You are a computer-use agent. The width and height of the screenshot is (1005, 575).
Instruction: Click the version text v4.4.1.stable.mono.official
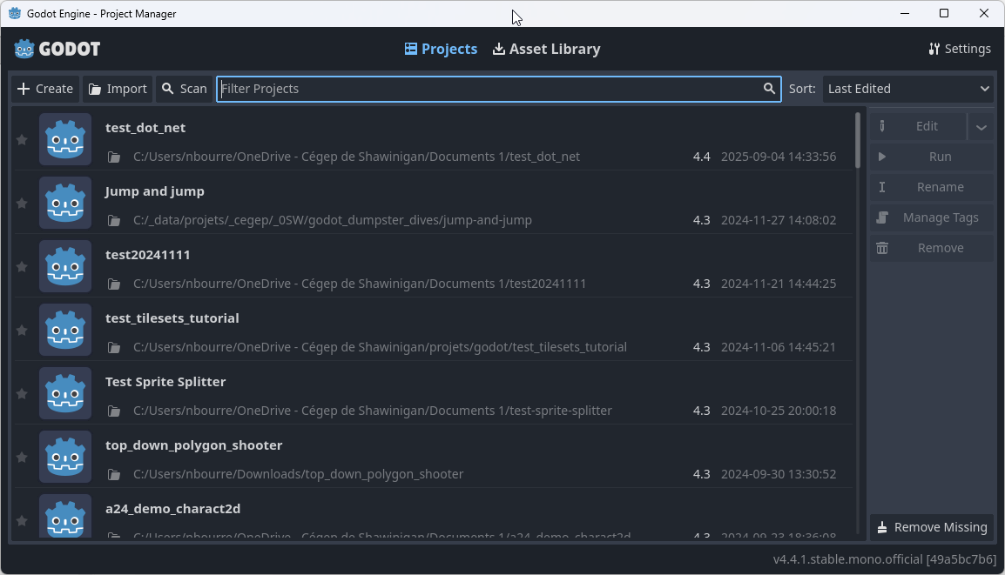click(885, 559)
